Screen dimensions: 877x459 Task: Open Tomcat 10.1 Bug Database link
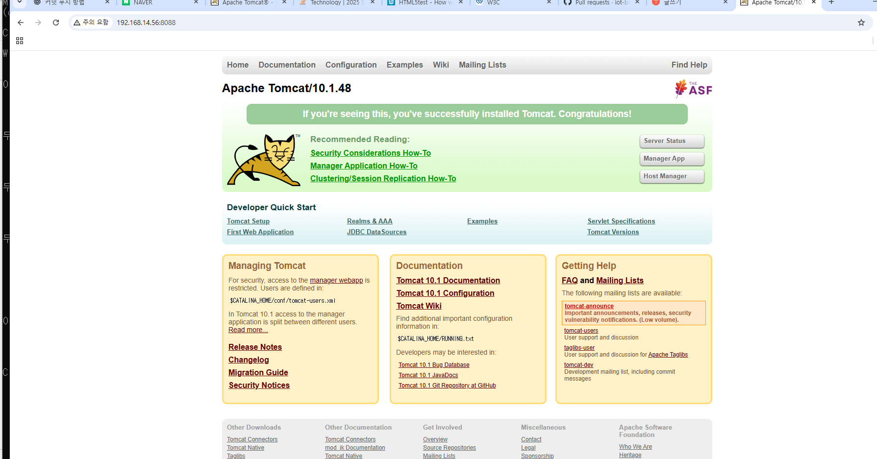(x=434, y=365)
